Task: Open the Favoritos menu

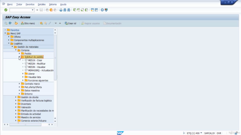Action: click(x=30, y=4)
